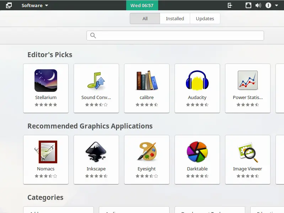This screenshot has width=284, height=213.
Task: Switch to the All view toggle
Action: tap(145, 19)
